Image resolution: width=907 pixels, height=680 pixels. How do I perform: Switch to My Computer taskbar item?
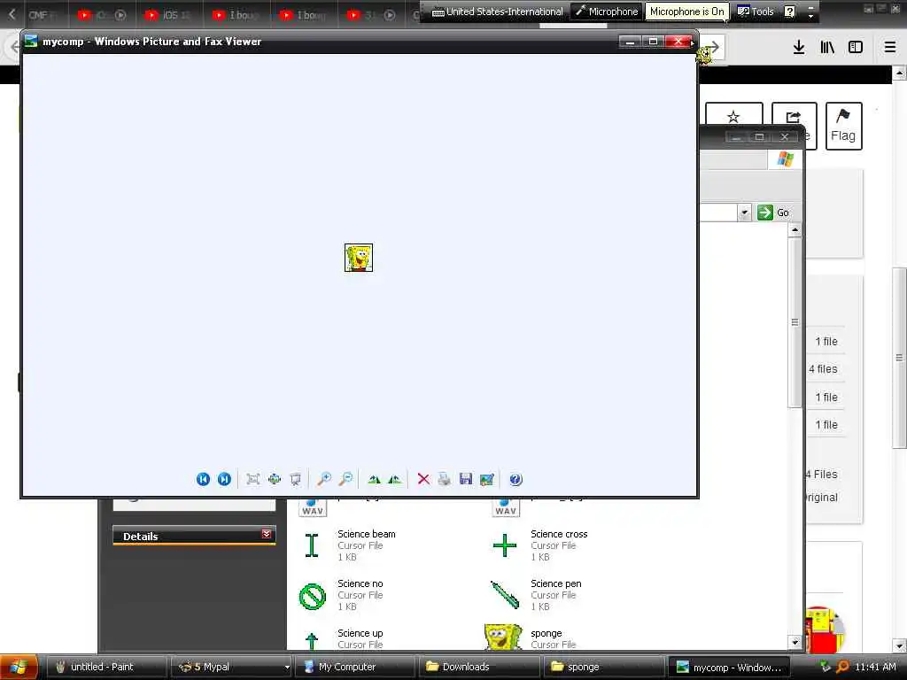(x=354, y=667)
